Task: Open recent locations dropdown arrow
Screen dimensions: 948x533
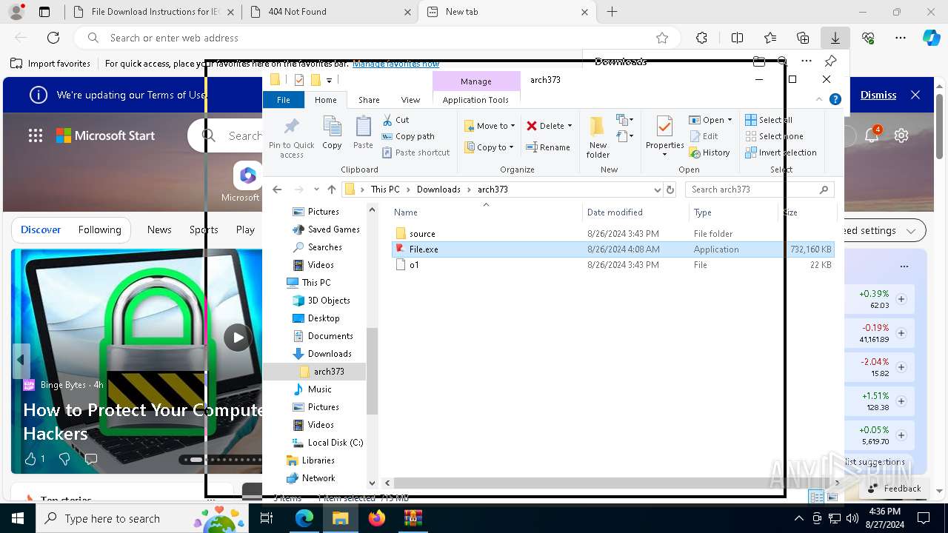Action: (316, 190)
